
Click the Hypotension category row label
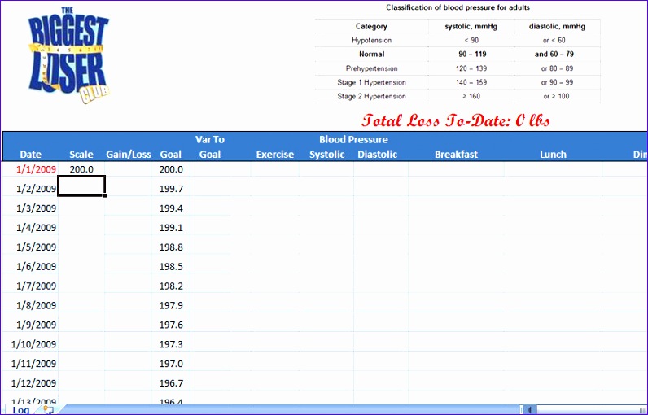(371, 40)
